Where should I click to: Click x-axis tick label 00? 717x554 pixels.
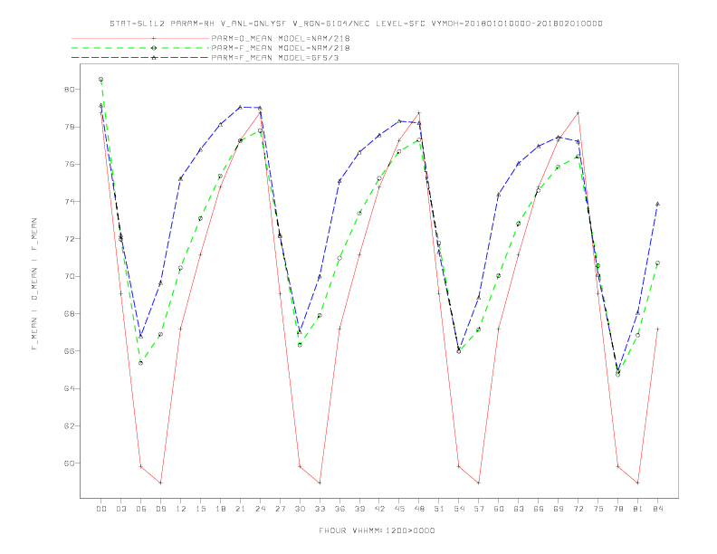click(101, 509)
